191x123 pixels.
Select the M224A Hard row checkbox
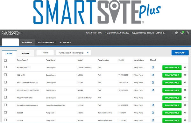pyautogui.click(x=5, y=90)
